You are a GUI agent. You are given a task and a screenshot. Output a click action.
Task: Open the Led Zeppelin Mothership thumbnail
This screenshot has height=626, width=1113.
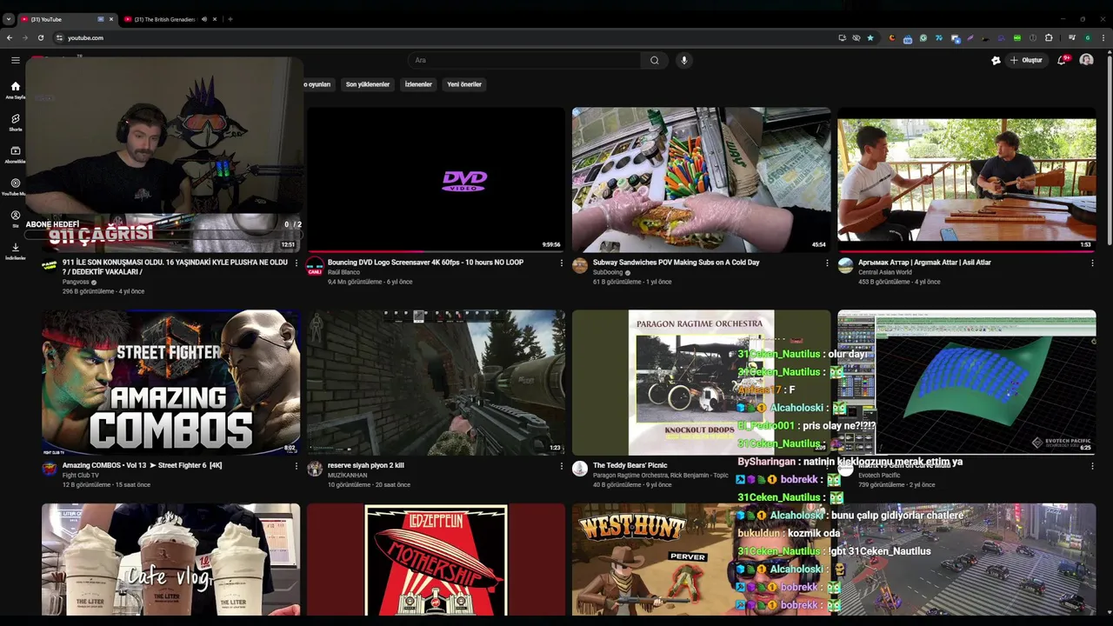point(436,560)
